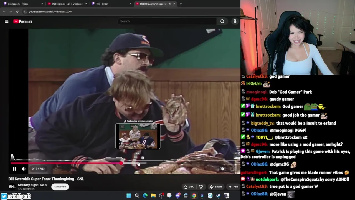The image size is (355, 200).
Task: Toggle autoplay switch in the player
Action: [x=222, y=169]
